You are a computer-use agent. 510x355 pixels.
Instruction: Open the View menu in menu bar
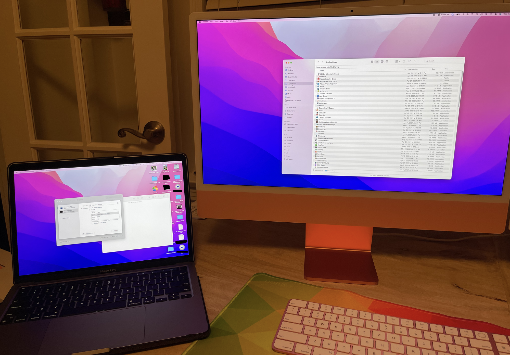point(222,21)
